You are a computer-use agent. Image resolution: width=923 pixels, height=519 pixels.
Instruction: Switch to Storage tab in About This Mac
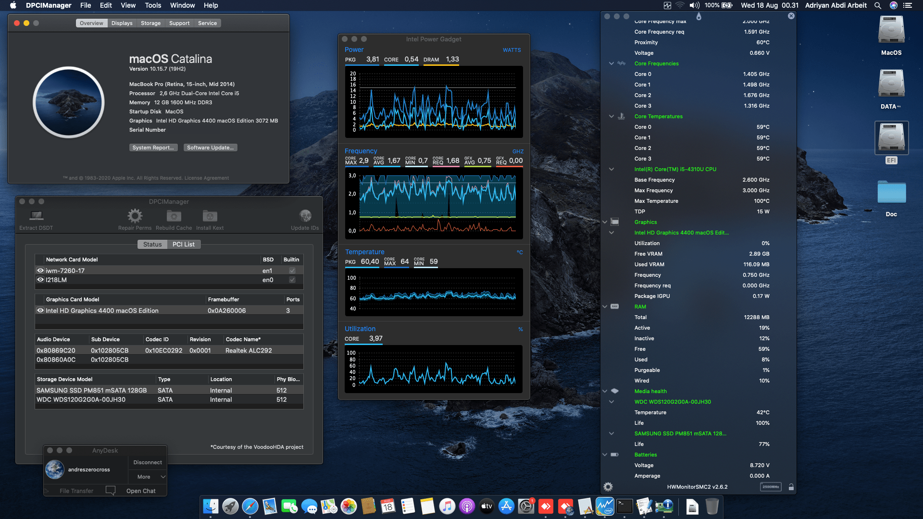(150, 23)
